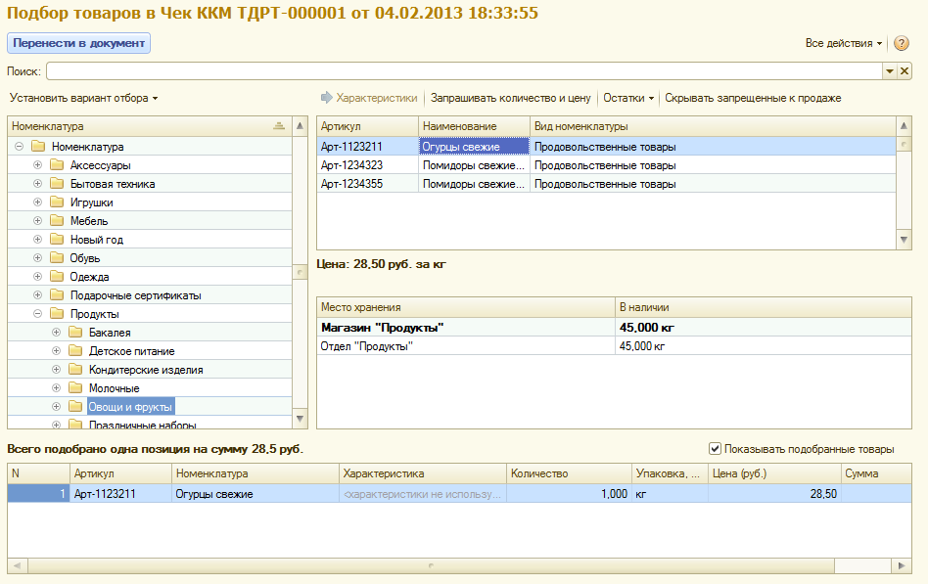Viewport: 928px width, 584px height.
Task: Open the help question mark icon
Action: click(901, 43)
